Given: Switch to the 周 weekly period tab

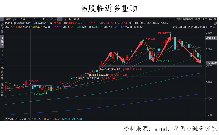Looking at the screenshot, I should [x=65, y=19].
